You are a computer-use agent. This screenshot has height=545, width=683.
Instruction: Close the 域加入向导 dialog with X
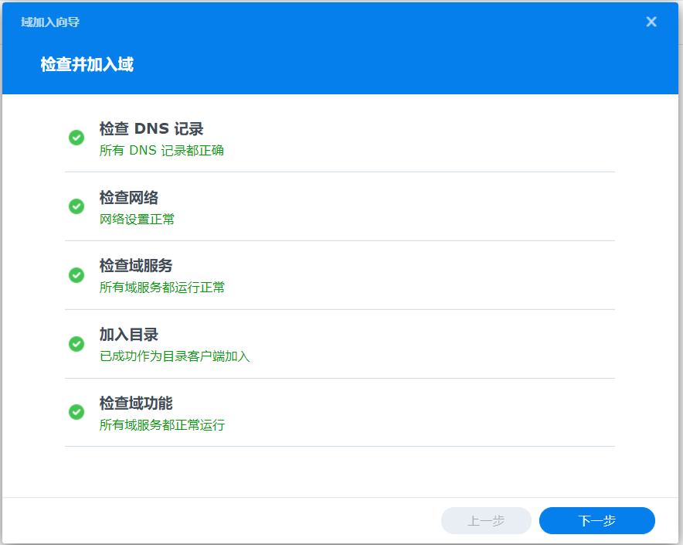(x=651, y=22)
